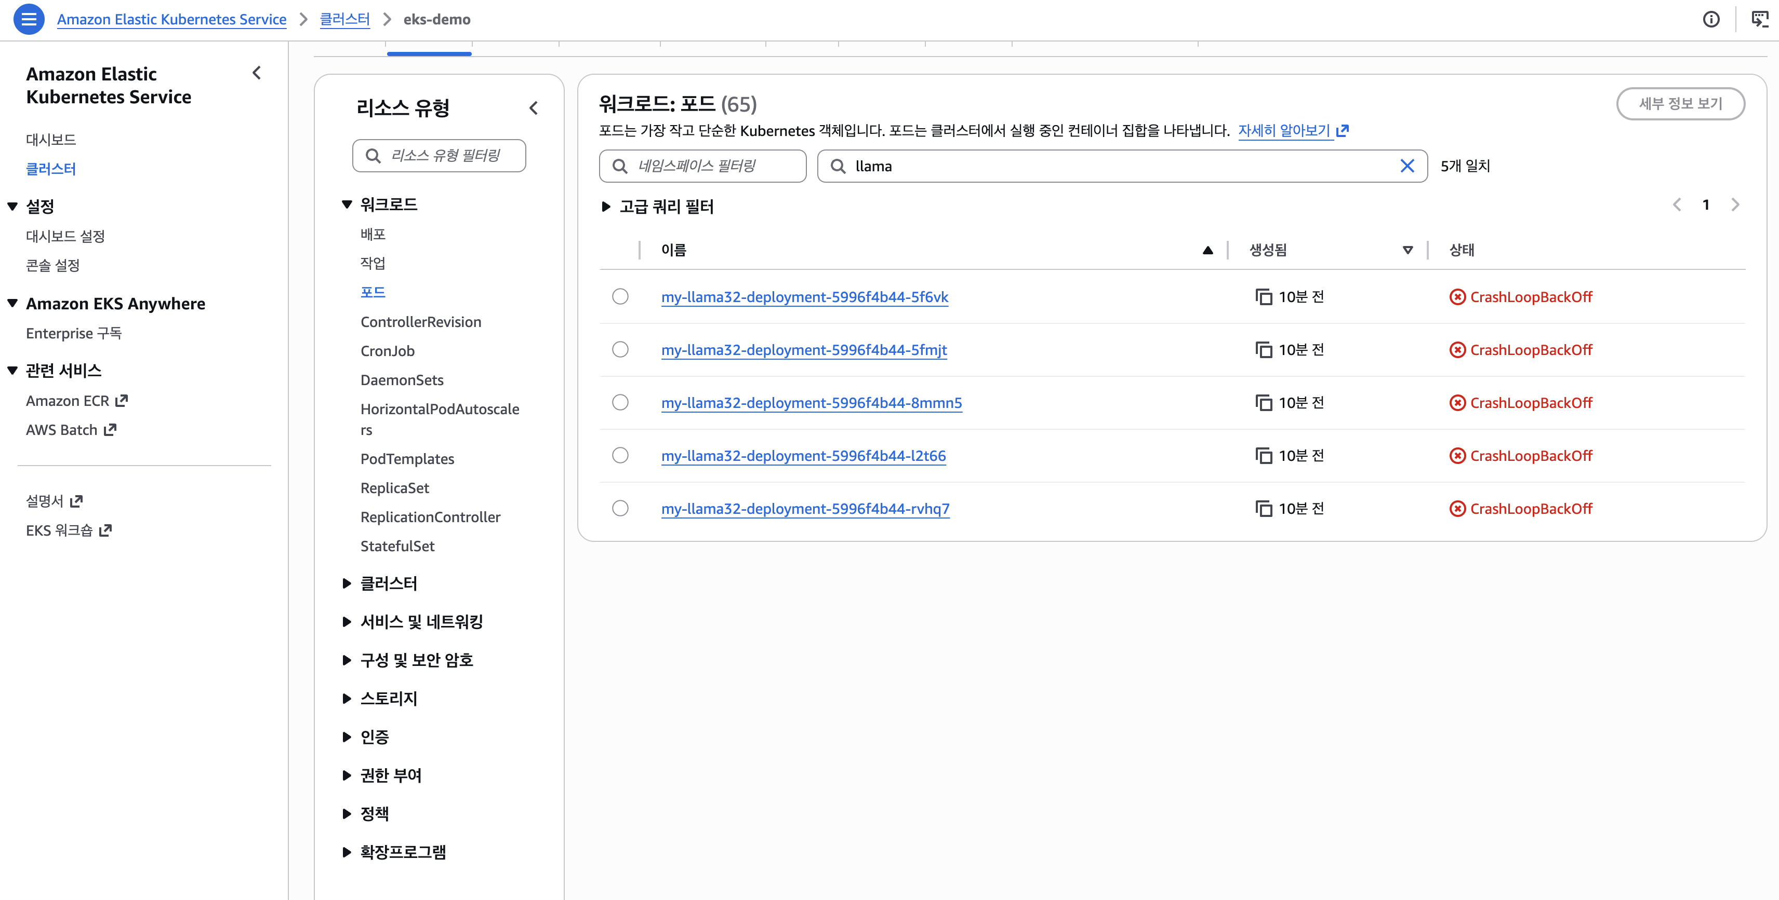The height and width of the screenshot is (900, 1779).
Task: Open Amazon Elastic Kubernetes Service breadcrumb link
Action: pyautogui.click(x=171, y=19)
